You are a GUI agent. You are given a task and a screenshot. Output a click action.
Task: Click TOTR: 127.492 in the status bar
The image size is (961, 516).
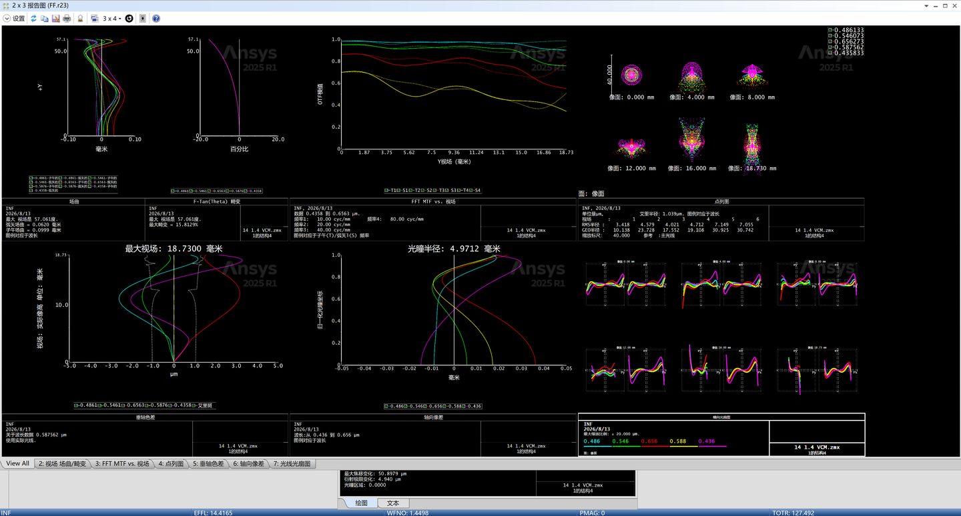tap(793, 513)
